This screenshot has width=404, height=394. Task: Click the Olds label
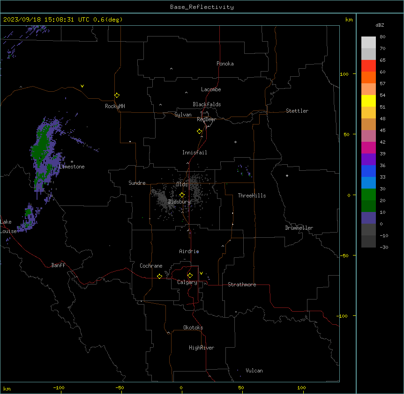182,184
